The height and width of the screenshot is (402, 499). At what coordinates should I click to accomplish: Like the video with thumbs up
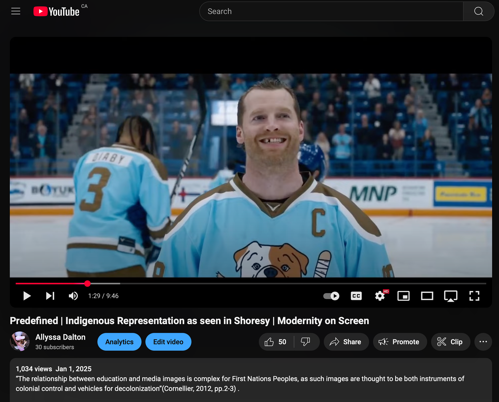point(276,342)
